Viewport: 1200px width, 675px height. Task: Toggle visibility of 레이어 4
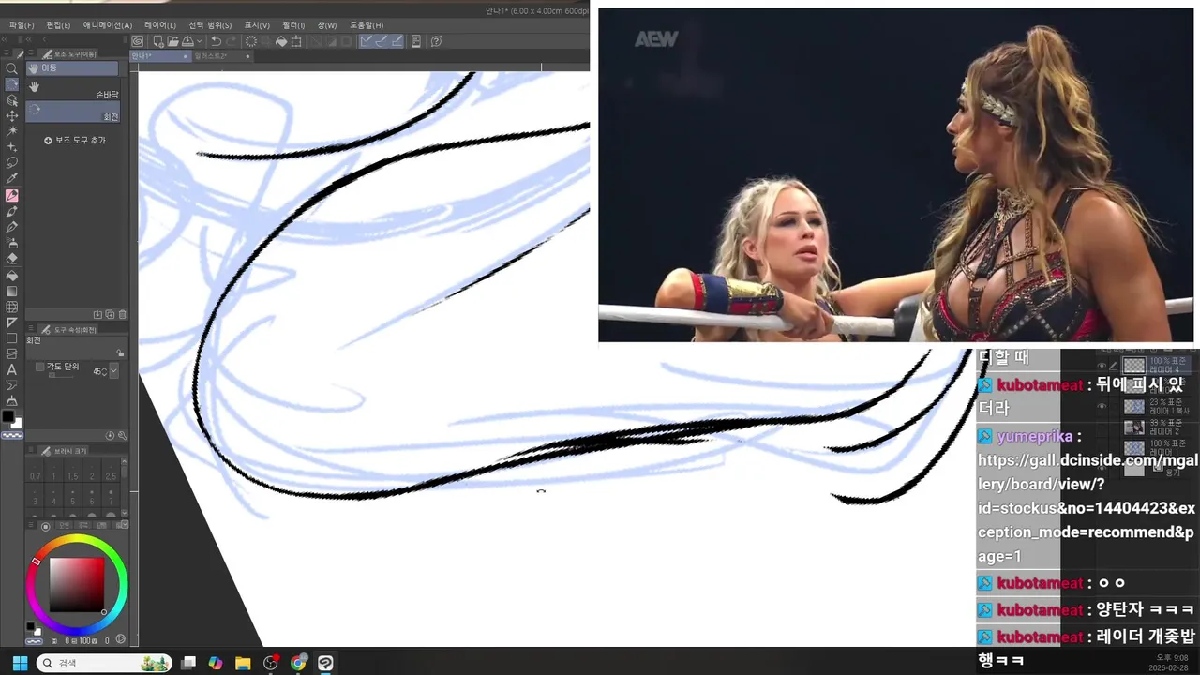point(1102,366)
